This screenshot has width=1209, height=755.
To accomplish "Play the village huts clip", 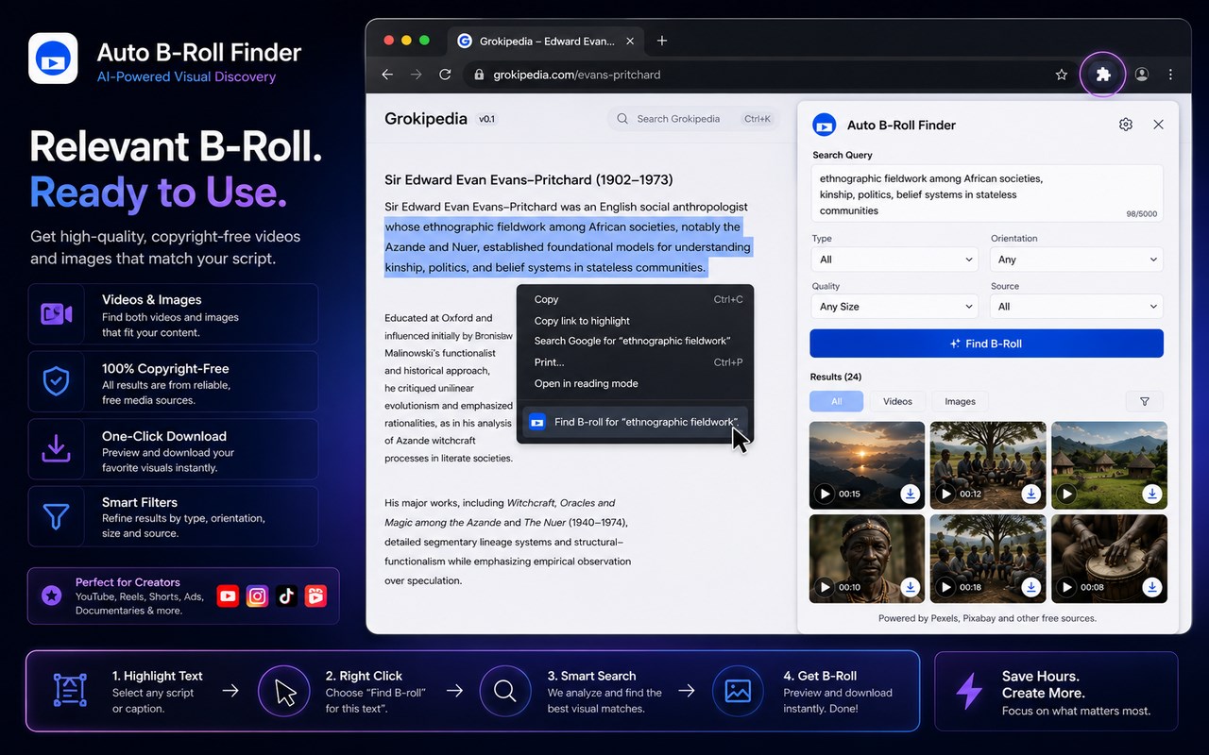I will point(1066,494).
